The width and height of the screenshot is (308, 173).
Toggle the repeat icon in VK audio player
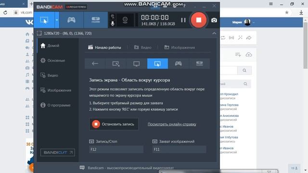pyautogui.click(x=223, y=37)
